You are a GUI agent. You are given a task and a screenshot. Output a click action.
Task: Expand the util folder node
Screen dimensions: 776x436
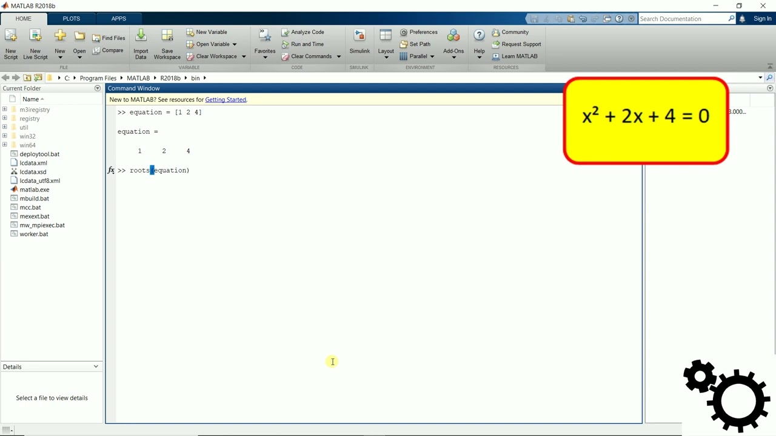point(5,127)
